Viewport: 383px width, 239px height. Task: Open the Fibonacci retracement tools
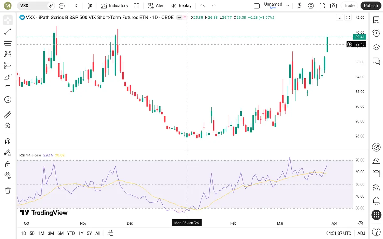[8, 43]
